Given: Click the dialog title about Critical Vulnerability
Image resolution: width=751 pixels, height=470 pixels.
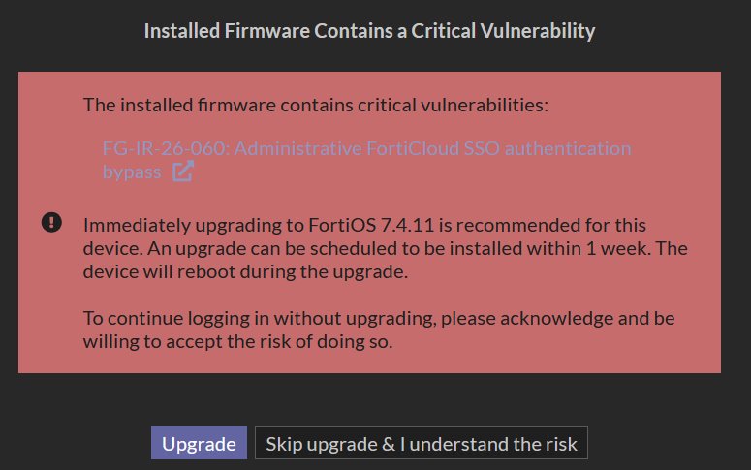Looking at the screenshot, I should click(369, 31).
